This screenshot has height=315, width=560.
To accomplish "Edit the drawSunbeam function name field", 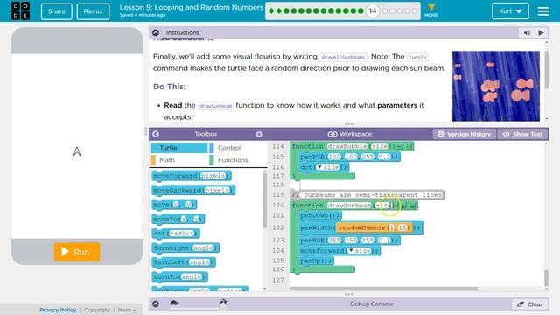I will pos(349,206).
